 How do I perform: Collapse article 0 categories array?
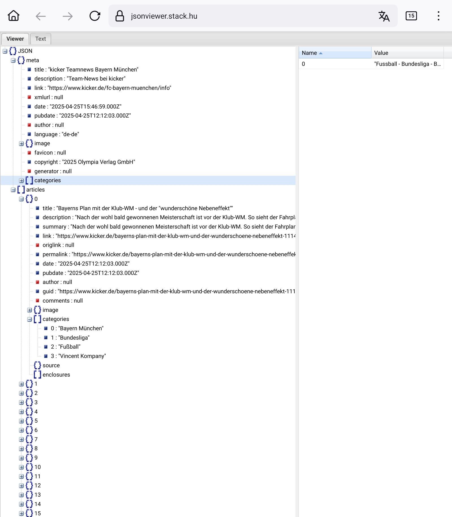point(29,319)
